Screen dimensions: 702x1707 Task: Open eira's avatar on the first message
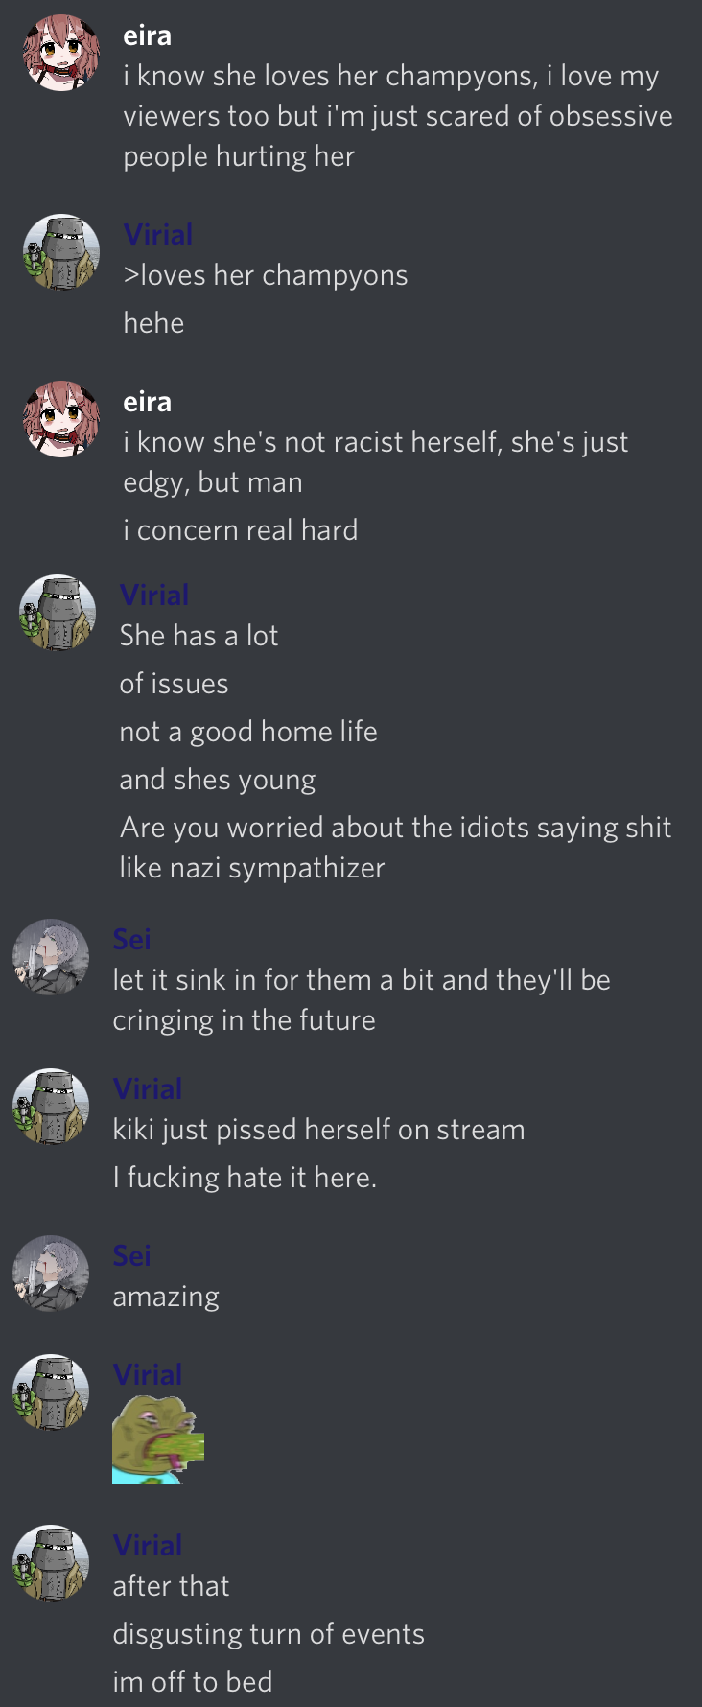(x=61, y=53)
